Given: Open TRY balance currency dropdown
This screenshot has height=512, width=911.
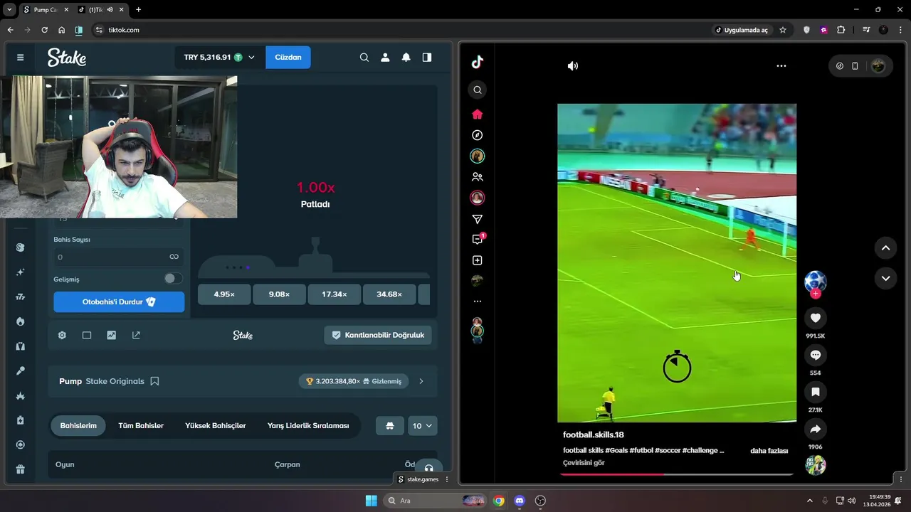Looking at the screenshot, I should tap(219, 57).
